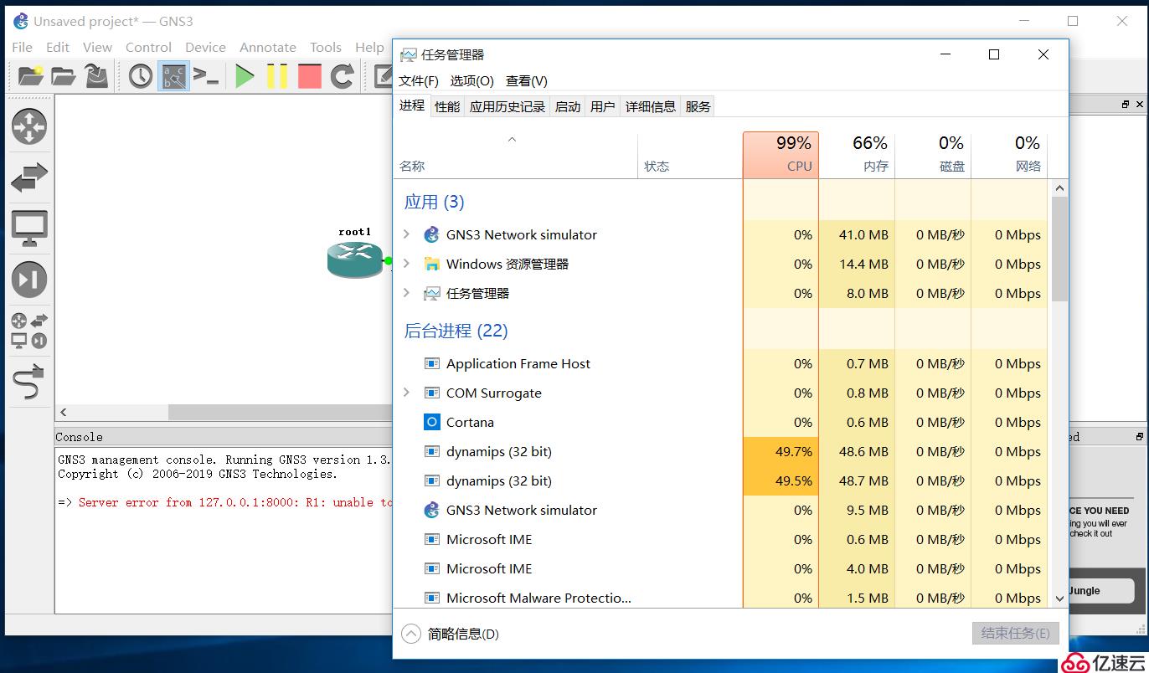
Task: Click the 状态 column header
Action: (x=690, y=155)
